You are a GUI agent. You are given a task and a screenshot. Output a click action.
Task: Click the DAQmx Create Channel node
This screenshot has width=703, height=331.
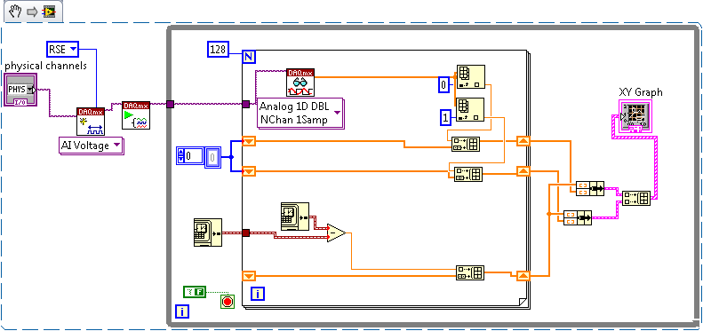(91, 121)
